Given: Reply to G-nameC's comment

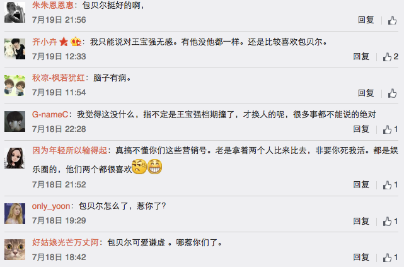Looking at the screenshot, I should (361, 129).
